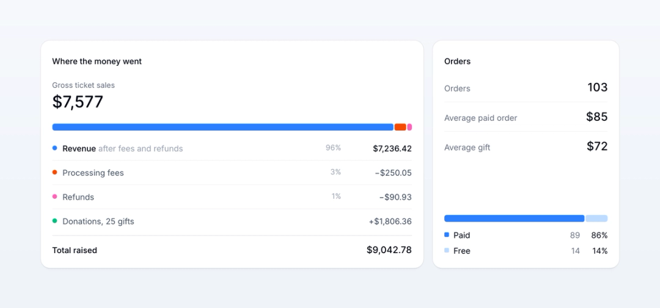The width and height of the screenshot is (660, 308).
Task: Click the pink dot next to Refunds
Action: (55, 196)
